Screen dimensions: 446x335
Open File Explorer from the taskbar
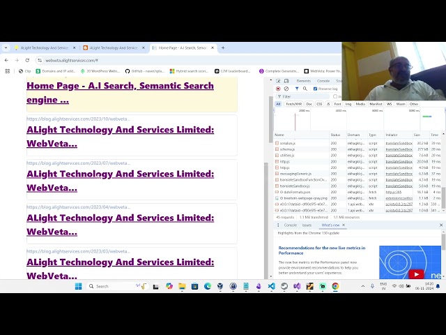coord(182,286)
